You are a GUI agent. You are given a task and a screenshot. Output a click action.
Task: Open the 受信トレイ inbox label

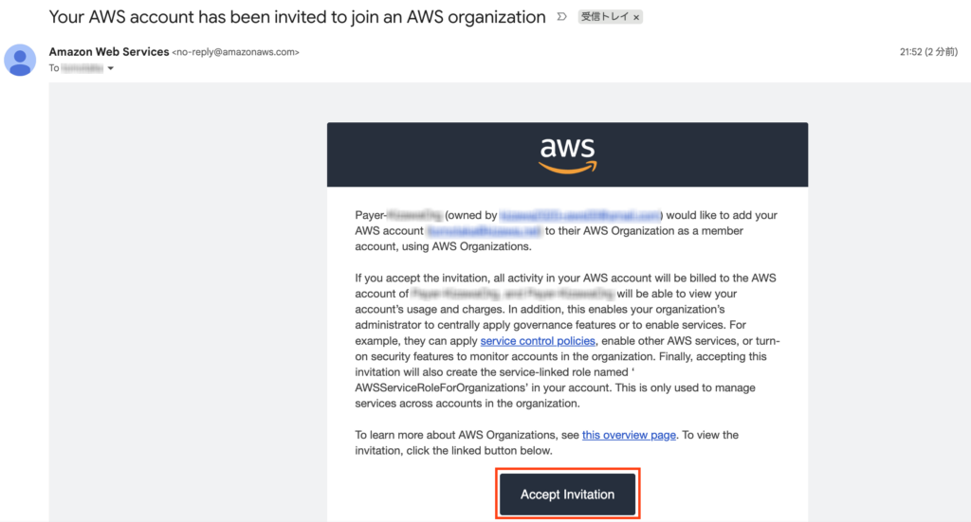point(603,18)
